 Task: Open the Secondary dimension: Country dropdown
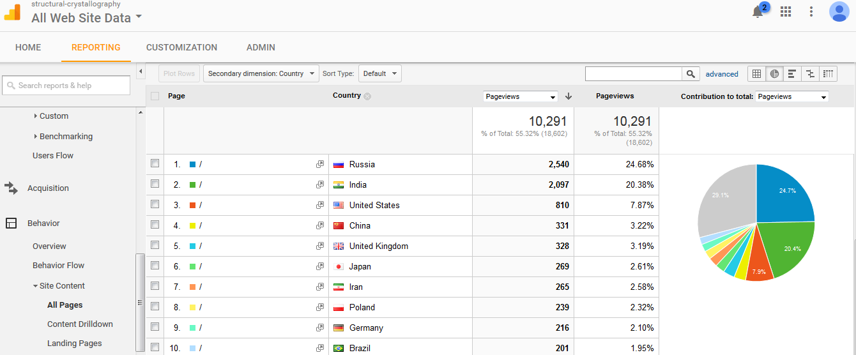pyautogui.click(x=261, y=73)
